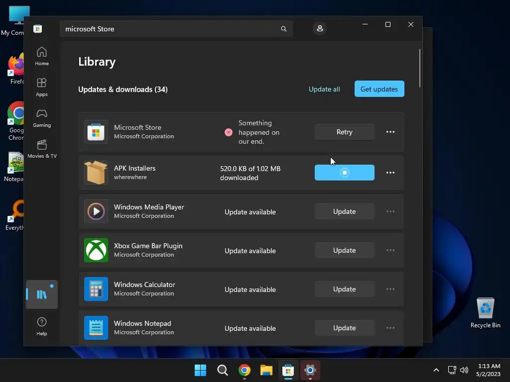Click the Library page vertical scrollbar

pos(419,68)
